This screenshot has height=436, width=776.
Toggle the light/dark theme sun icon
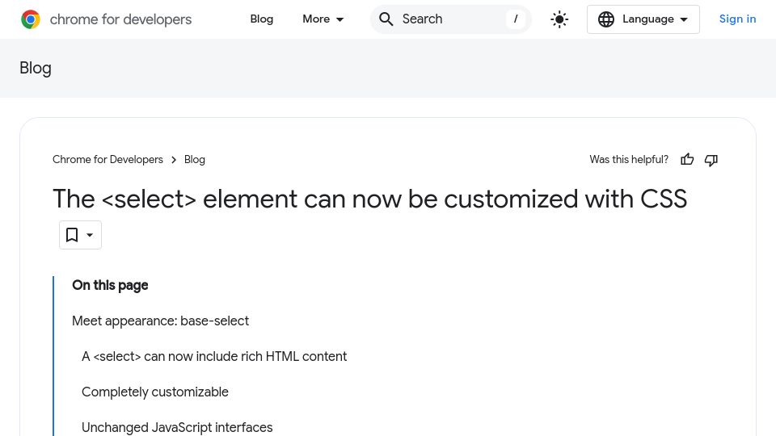click(x=559, y=19)
